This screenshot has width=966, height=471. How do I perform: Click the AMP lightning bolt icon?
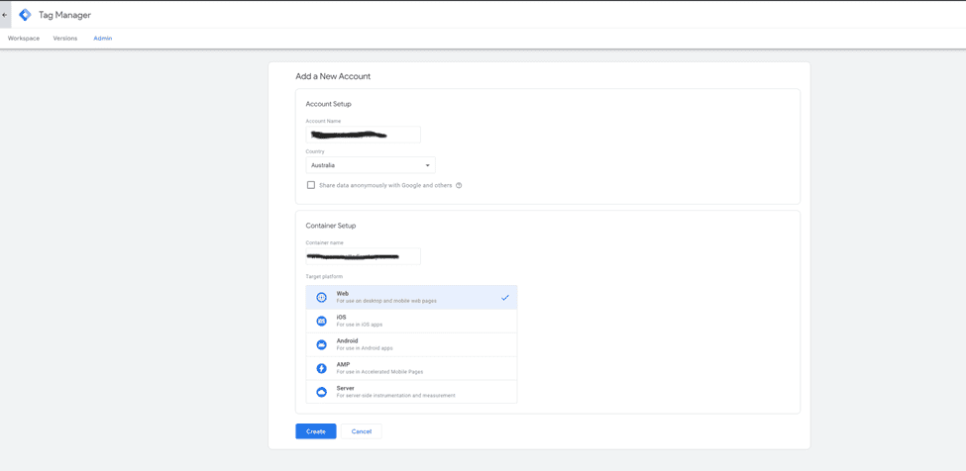(x=321, y=368)
